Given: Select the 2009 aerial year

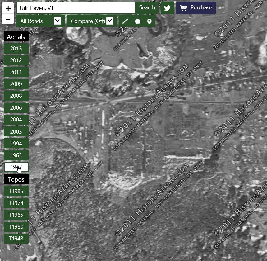Looking at the screenshot, I should coord(16,84).
